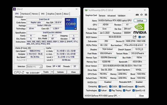Click the Package value Socket 1700 LGA
Image resolution: width=167 pixels, height=105 pixels.
click(x=44, y=26)
